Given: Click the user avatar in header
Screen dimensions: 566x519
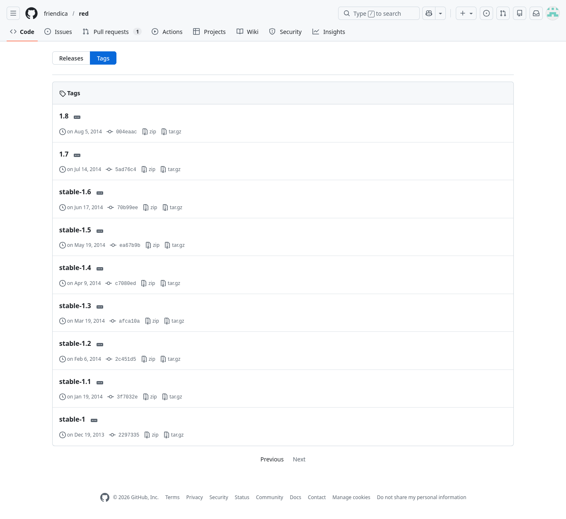Looking at the screenshot, I should [553, 13].
